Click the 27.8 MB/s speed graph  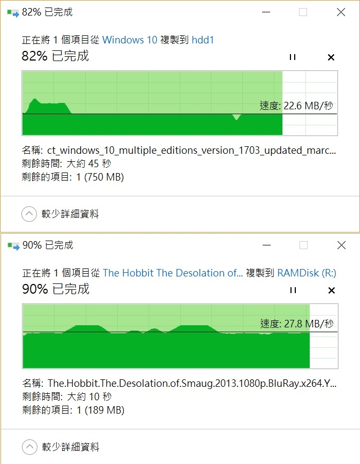point(180,336)
